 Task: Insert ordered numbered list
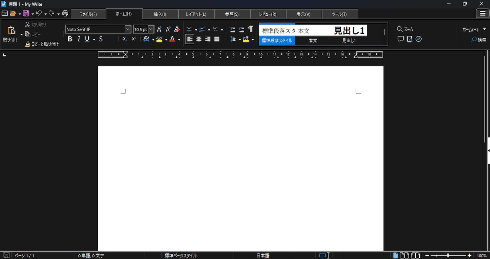202,29
